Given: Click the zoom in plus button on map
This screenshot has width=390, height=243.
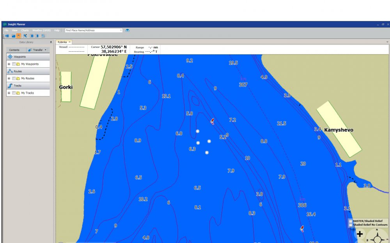Looking at the screenshot, I should click(360, 234).
